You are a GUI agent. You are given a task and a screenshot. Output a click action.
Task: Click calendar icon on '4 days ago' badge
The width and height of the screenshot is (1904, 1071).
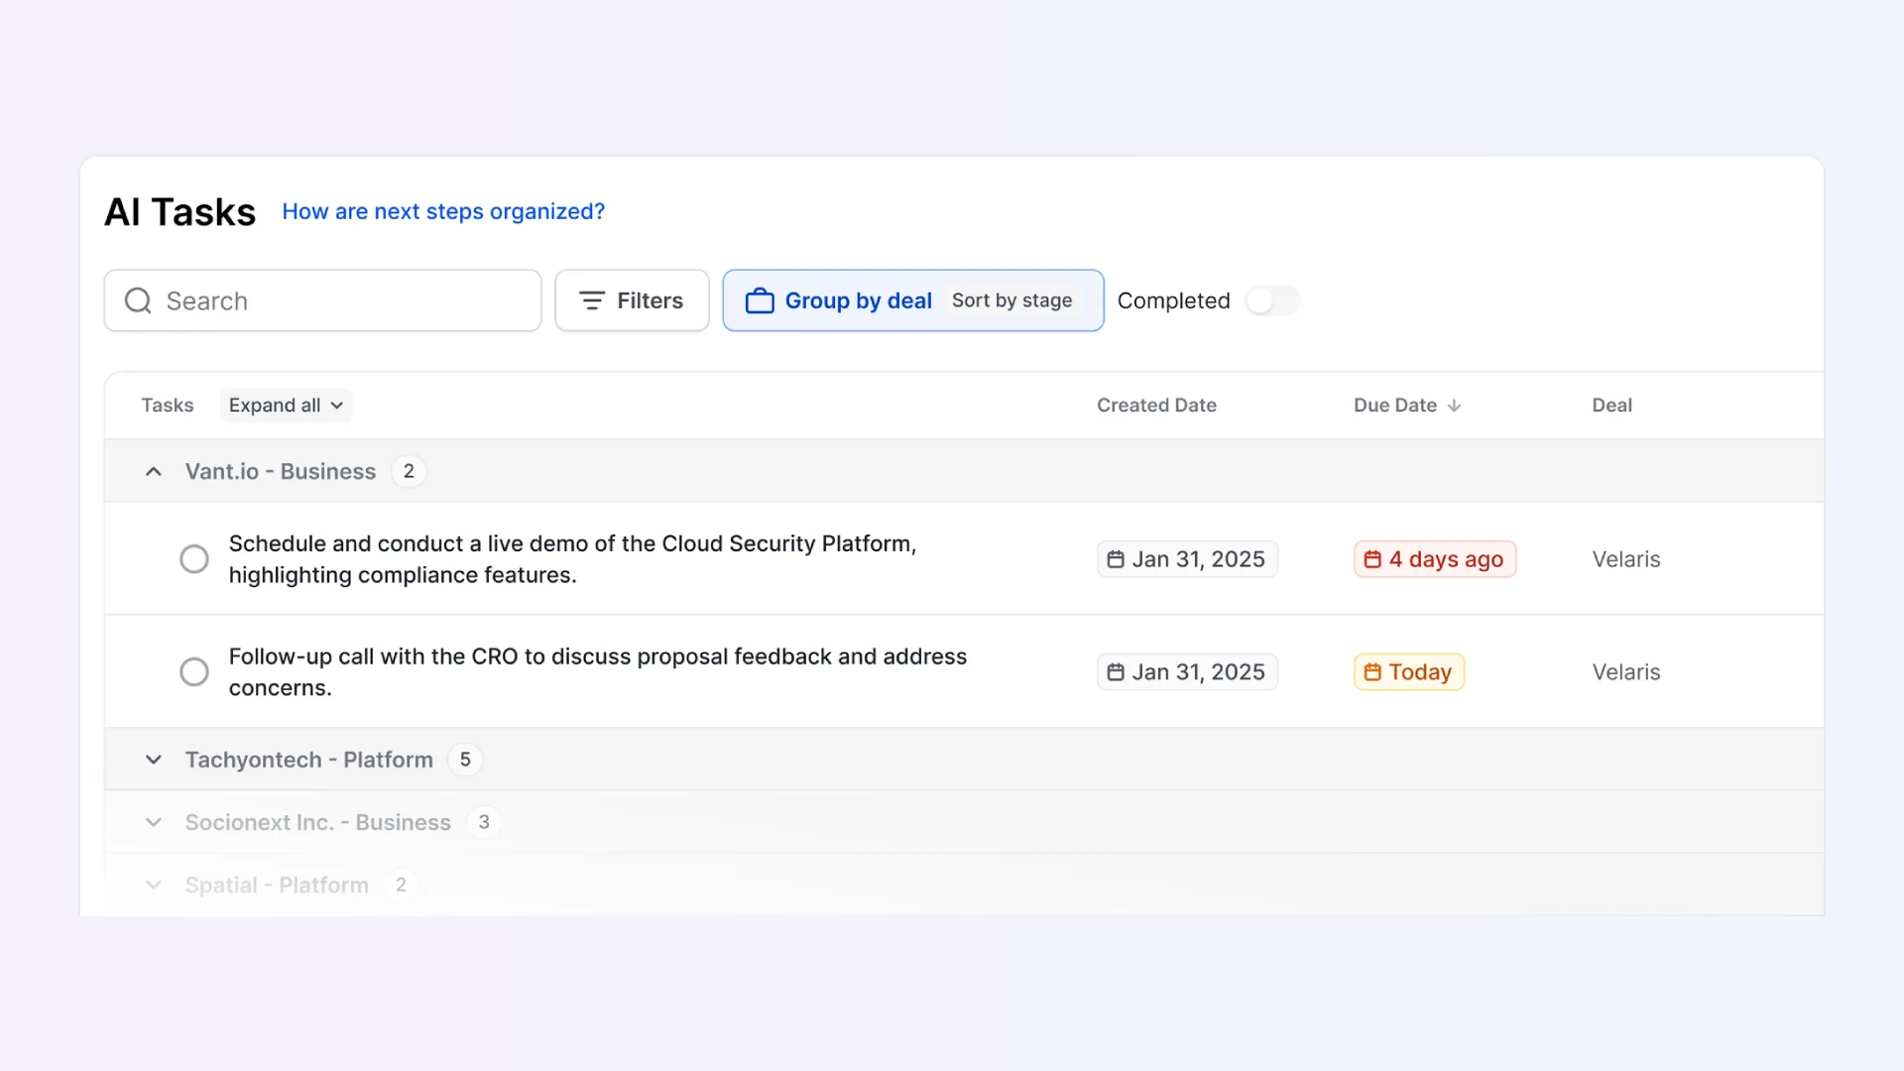point(1372,559)
